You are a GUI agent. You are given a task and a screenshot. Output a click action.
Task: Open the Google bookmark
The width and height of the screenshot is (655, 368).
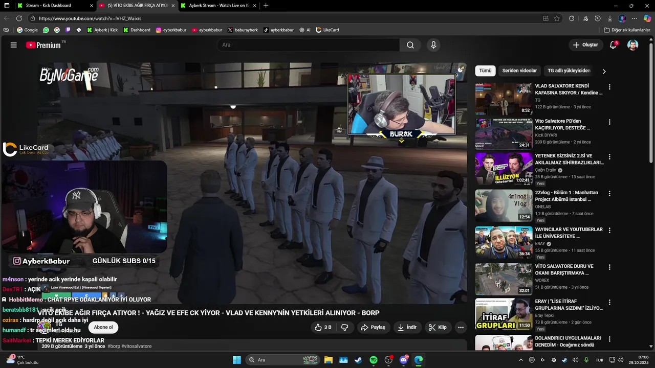(28, 30)
